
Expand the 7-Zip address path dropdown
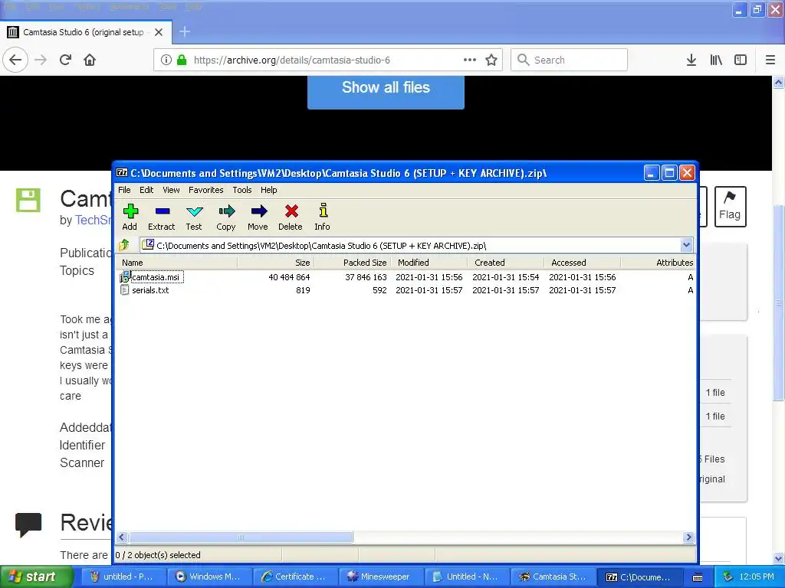click(686, 245)
